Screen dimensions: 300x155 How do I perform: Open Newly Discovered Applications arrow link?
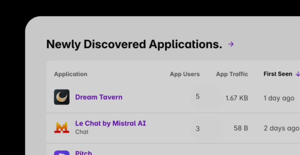point(231,44)
